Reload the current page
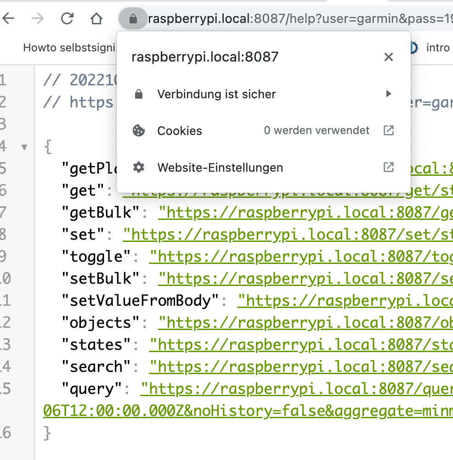Screen dimensions: 453x460 (67, 19)
